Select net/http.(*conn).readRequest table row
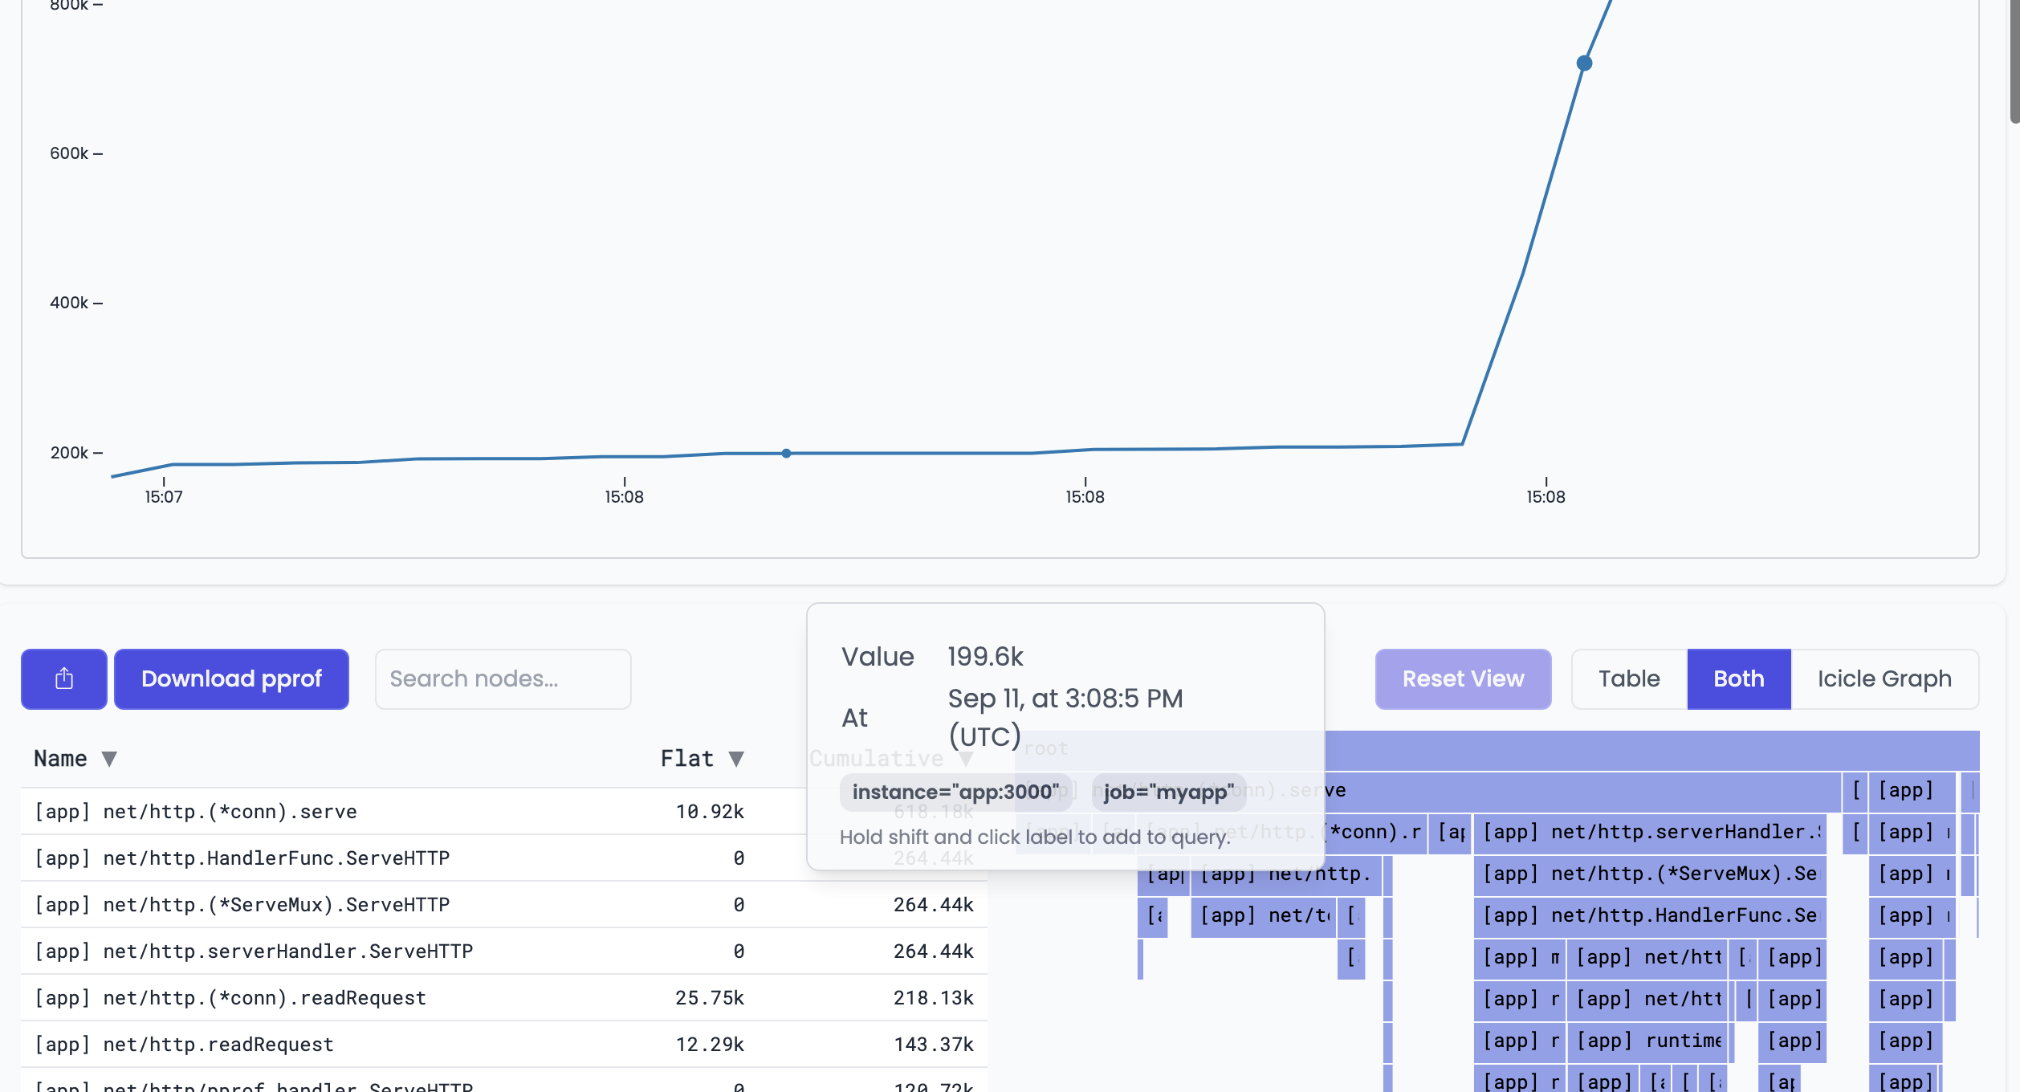2020x1092 pixels. click(504, 997)
